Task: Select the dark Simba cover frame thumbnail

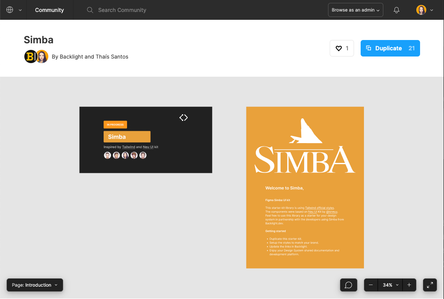Action: tap(146, 140)
